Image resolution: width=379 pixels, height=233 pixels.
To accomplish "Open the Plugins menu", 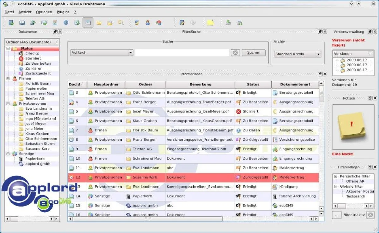I will 63,12.
